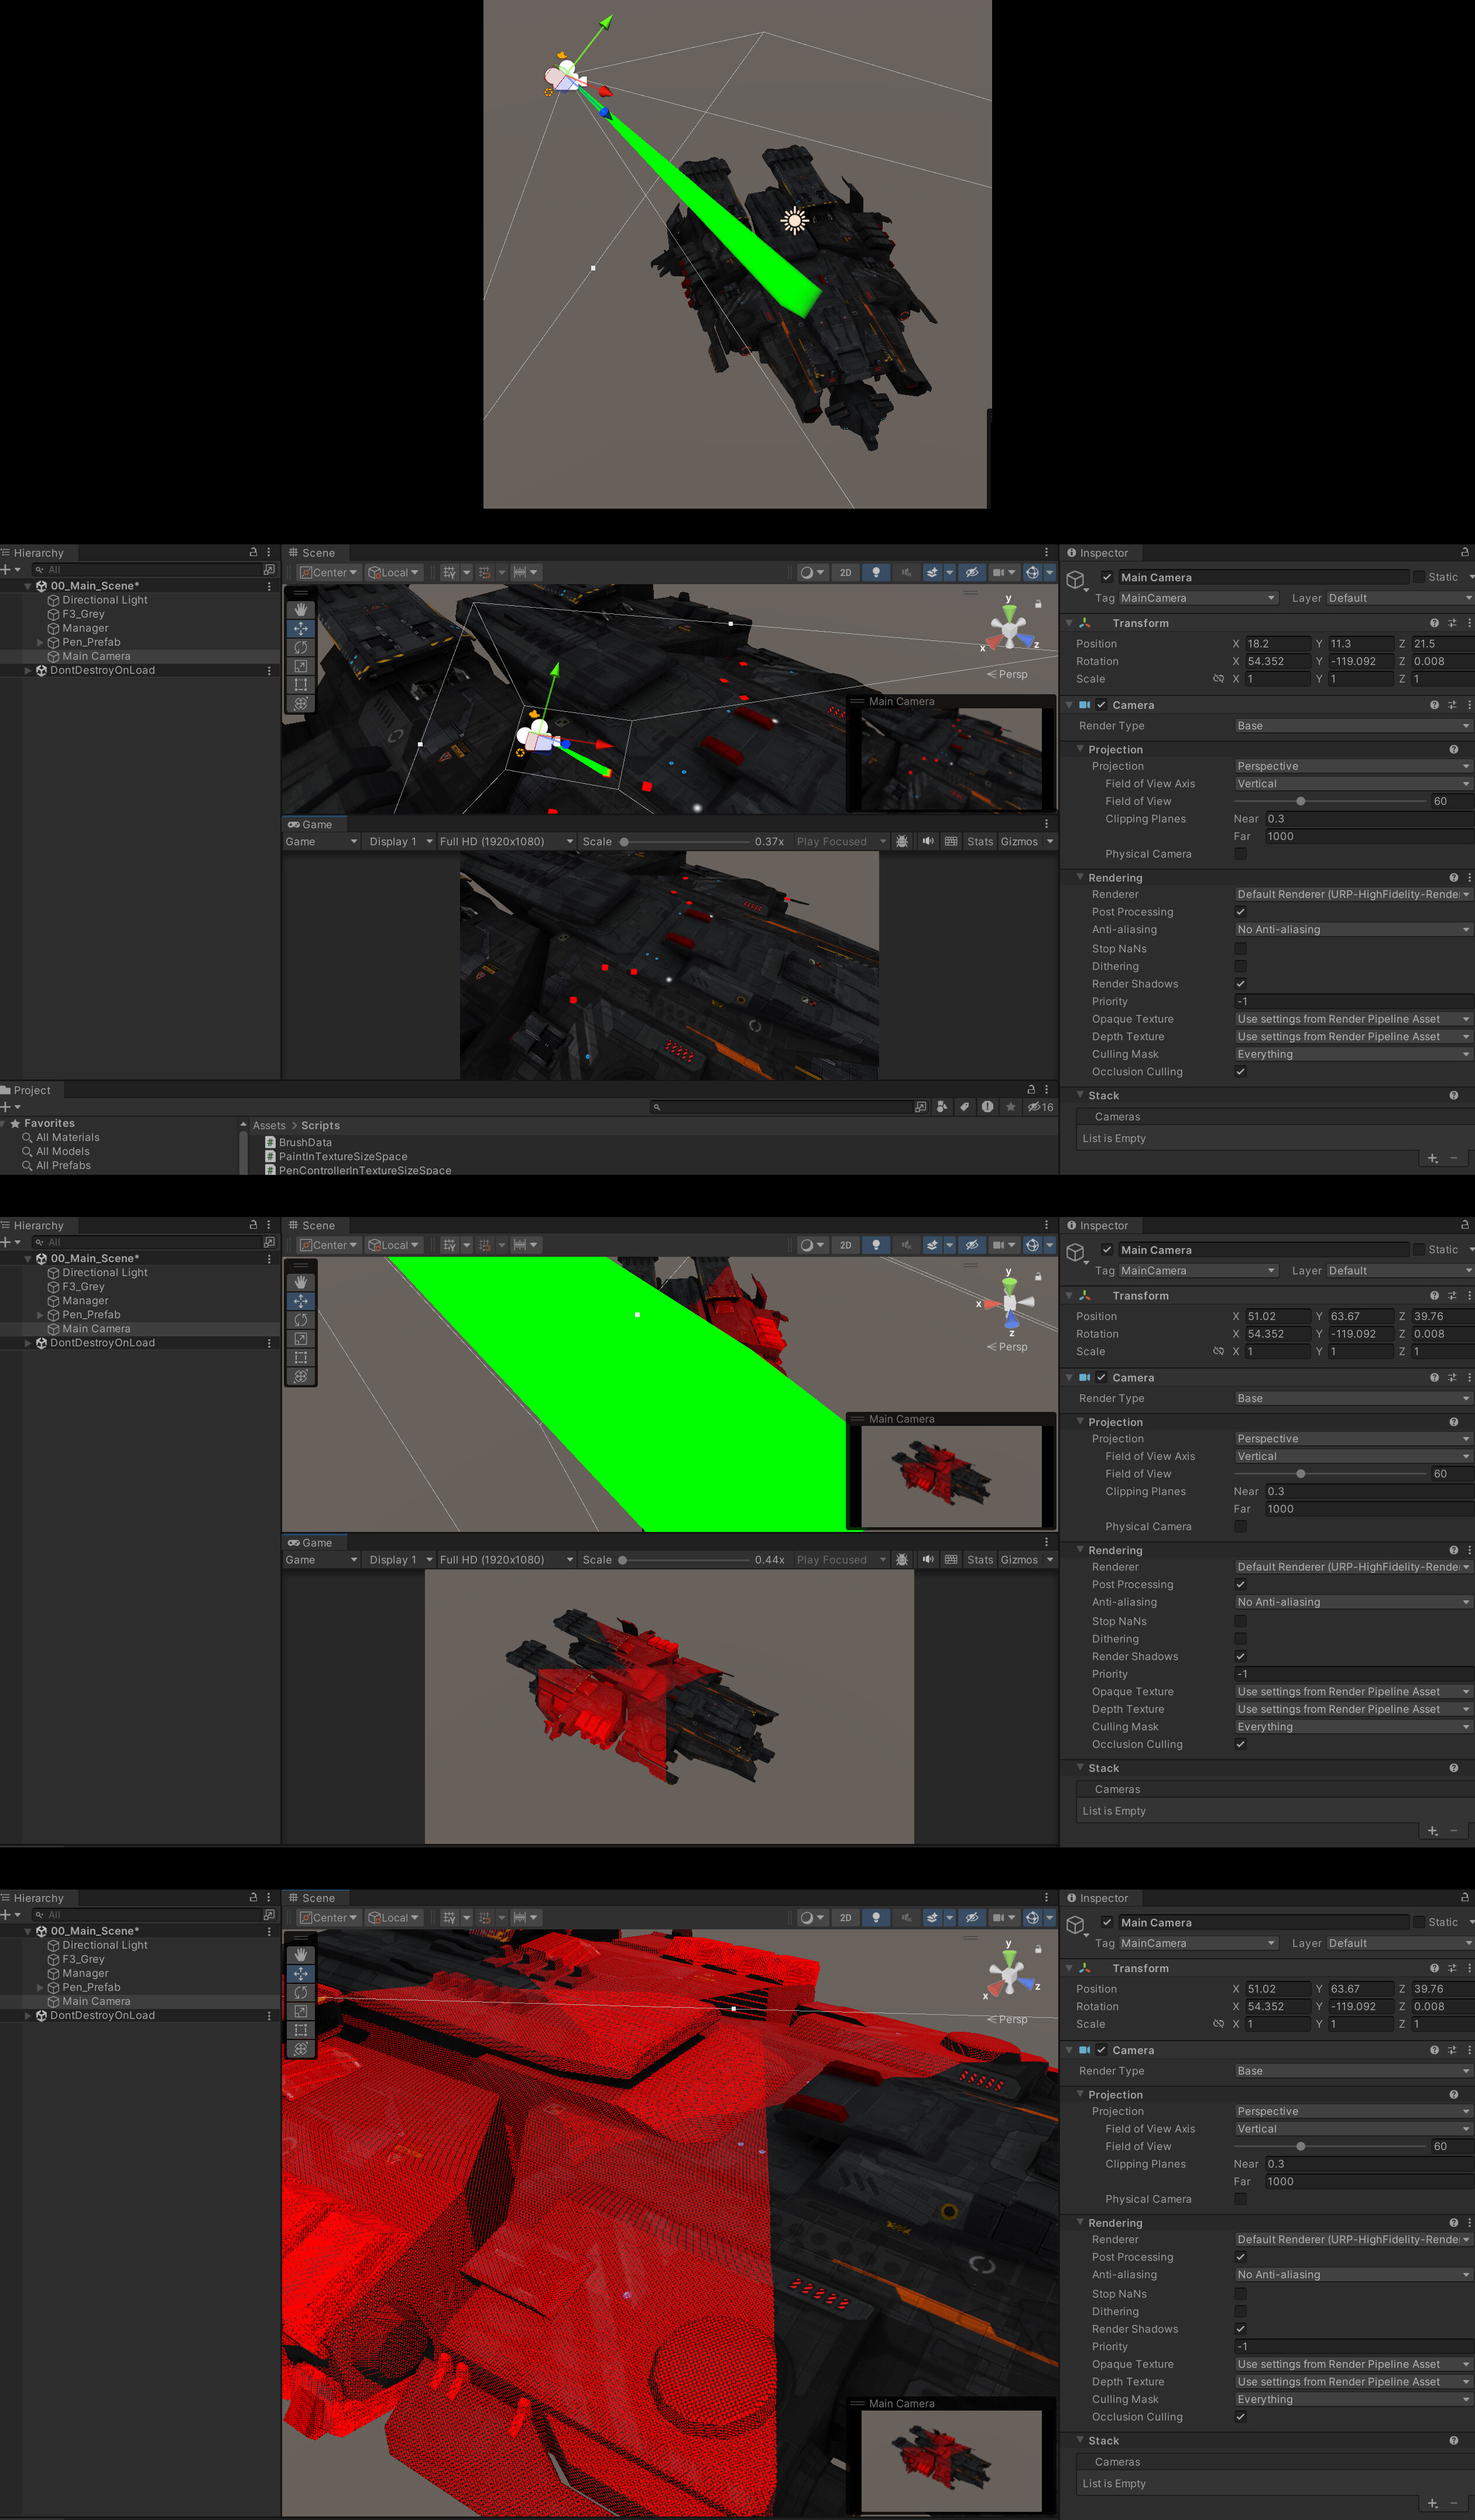Select the BrushData script asset
The image size is (1475, 2520).
305,1142
